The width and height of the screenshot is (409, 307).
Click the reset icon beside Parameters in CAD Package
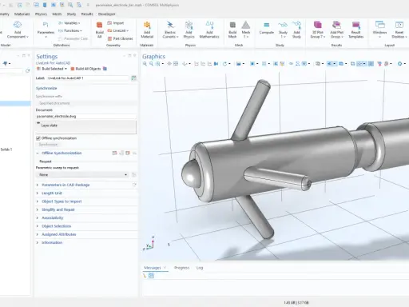[x=134, y=185]
